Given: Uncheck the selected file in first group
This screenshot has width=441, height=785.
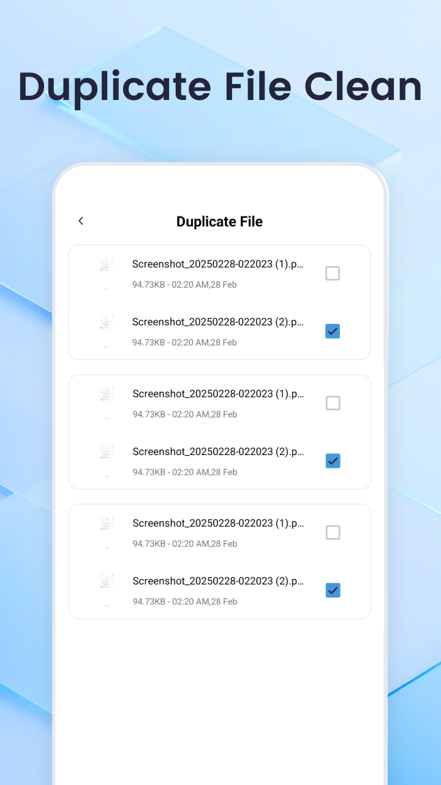Looking at the screenshot, I should pos(332,331).
